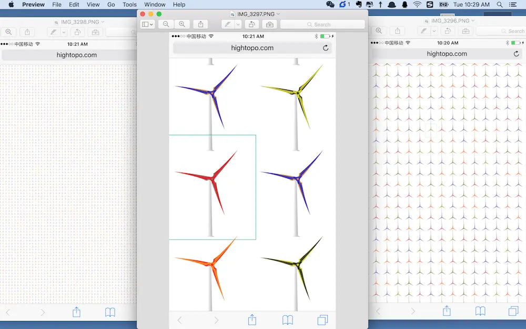Image resolution: width=526 pixels, height=329 pixels.
Task: Open the IMG_3296.PNG title dropdown
Action: pos(473,21)
